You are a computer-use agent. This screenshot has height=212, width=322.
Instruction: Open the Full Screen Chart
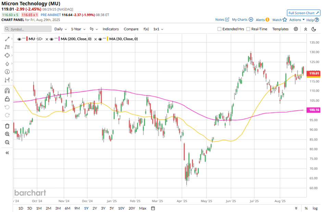pyautogui.click(x=304, y=13)
